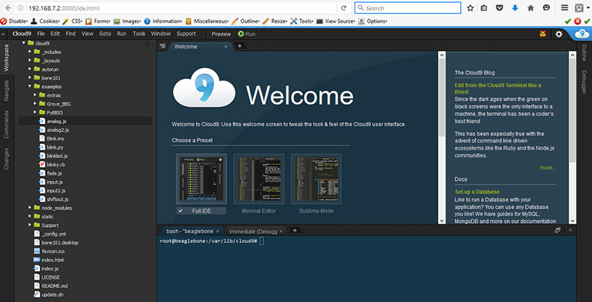Click the more... blog link
The image size is (592, 302).
click(547, 168)
